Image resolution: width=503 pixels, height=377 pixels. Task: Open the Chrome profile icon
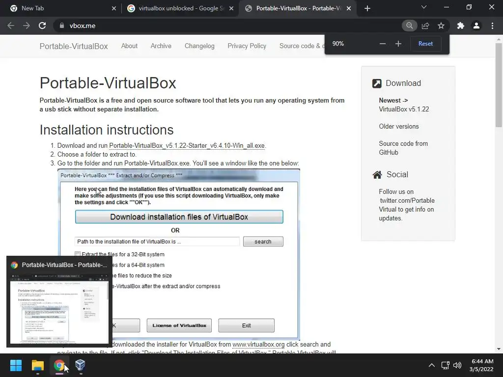coord(476,26)
